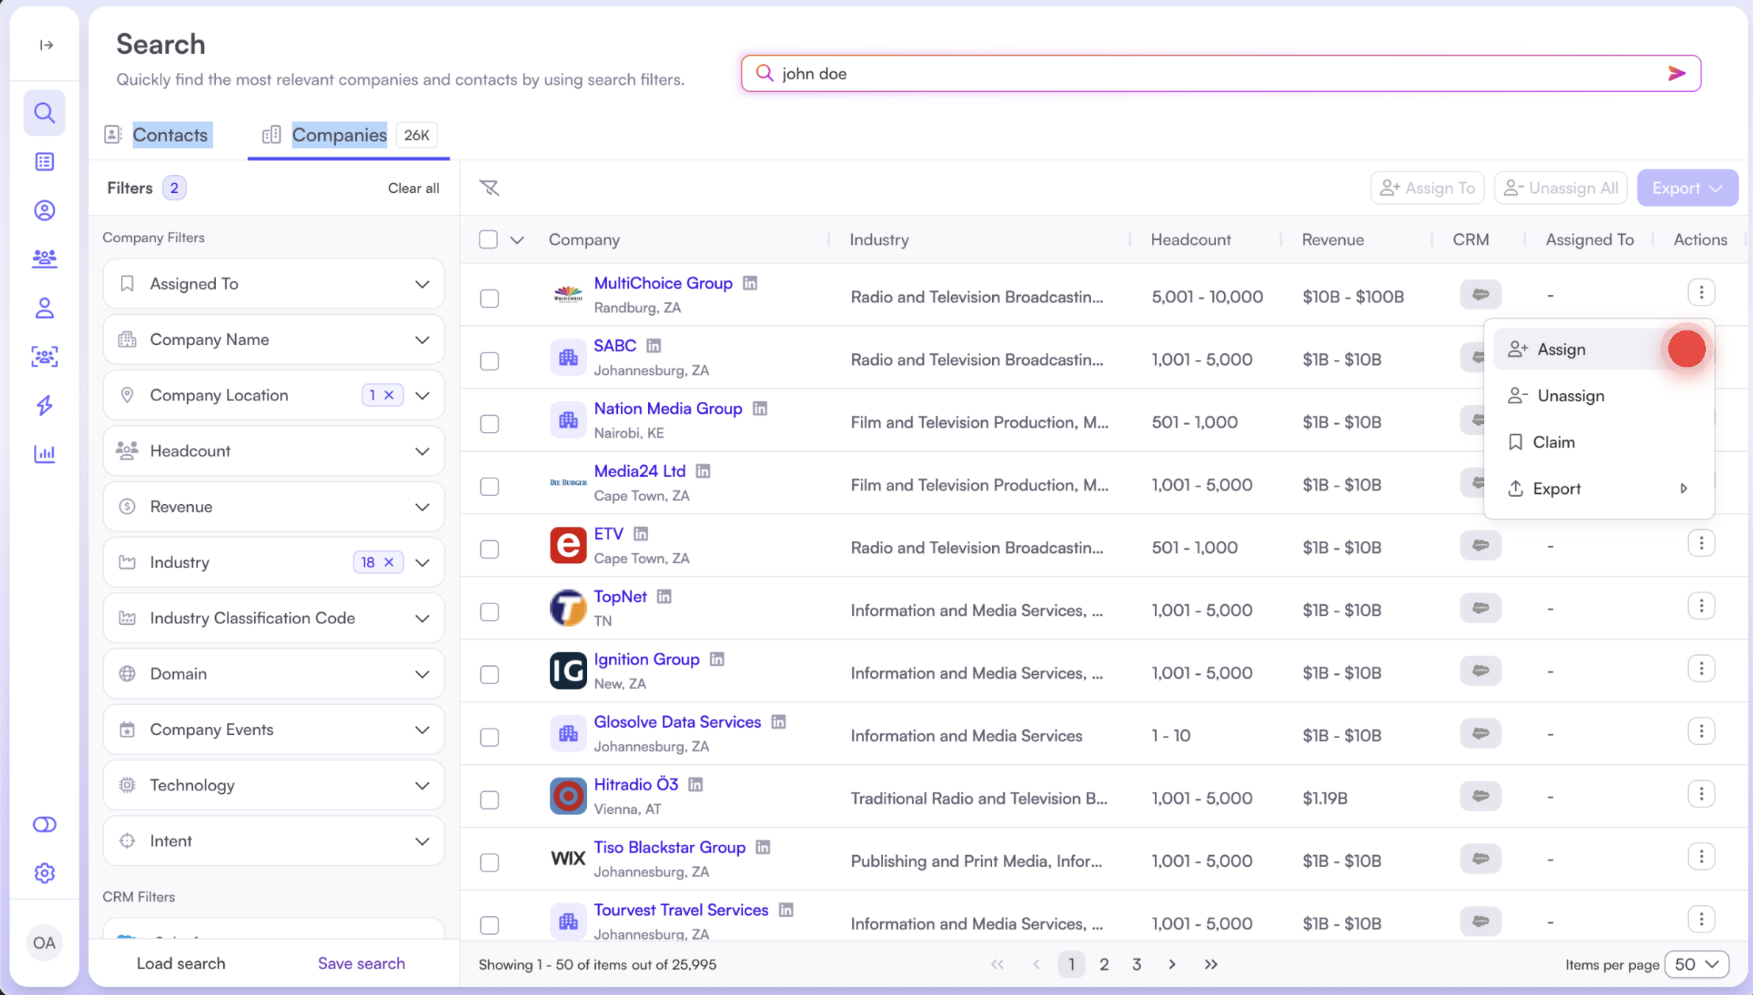The height and width of the screenshot is (995, 1753).
Task: Click the LinkedIn icon next to MultiChoice Group
Action: point(750,283)
